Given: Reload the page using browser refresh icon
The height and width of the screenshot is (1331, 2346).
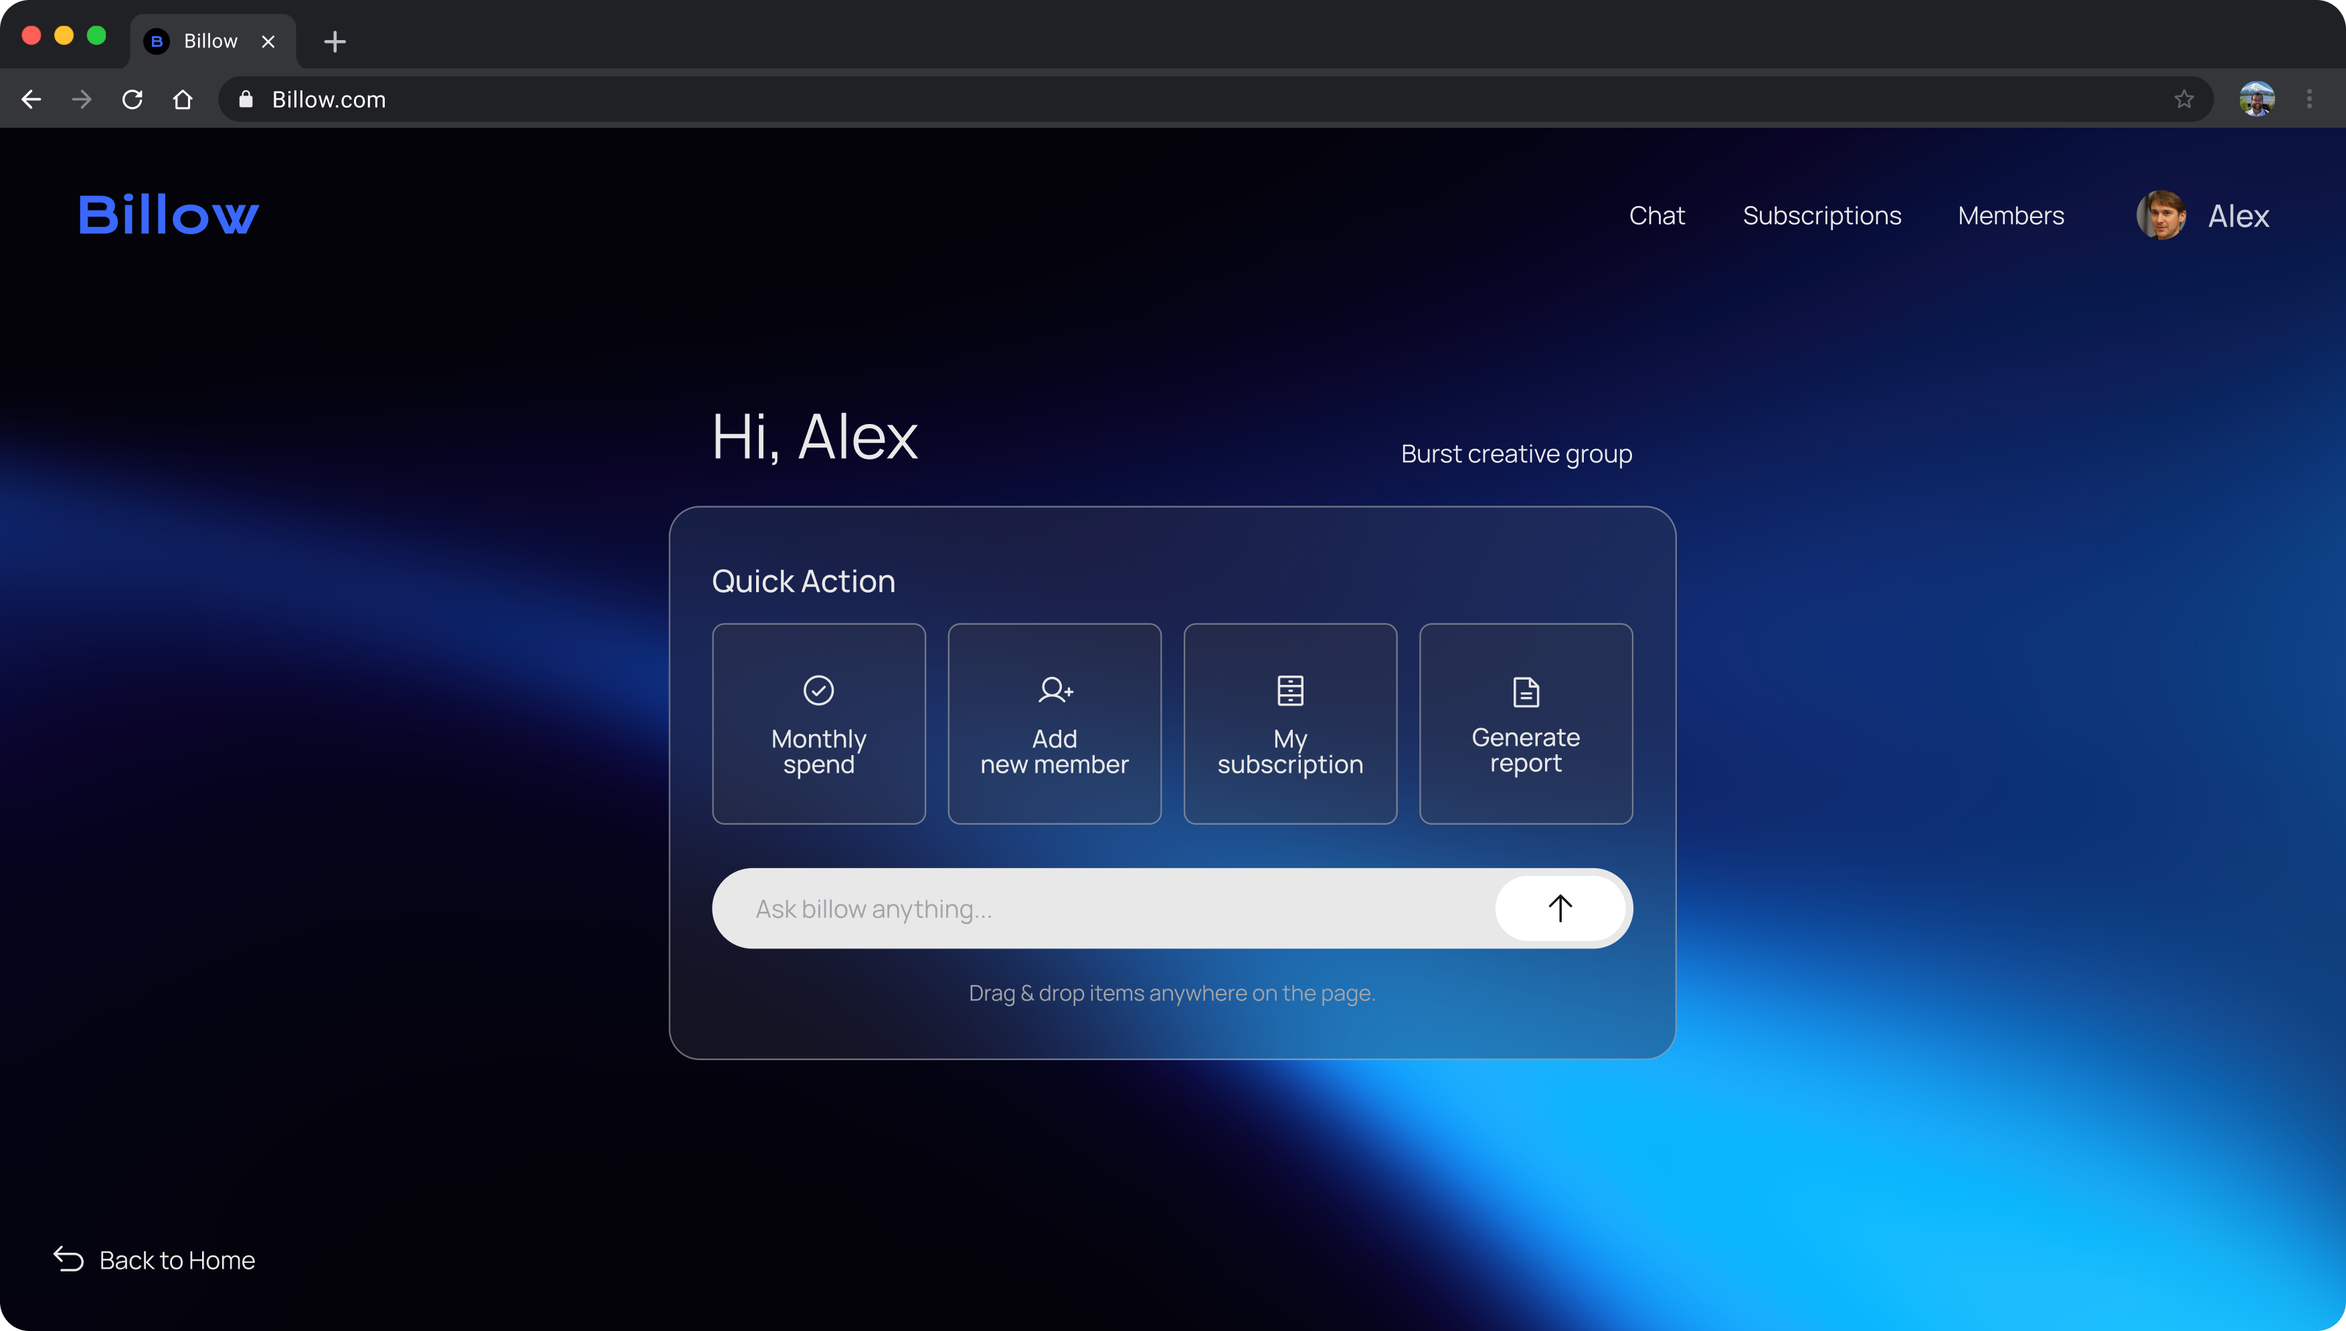Looking at the screenshot, I should point(132,99).
